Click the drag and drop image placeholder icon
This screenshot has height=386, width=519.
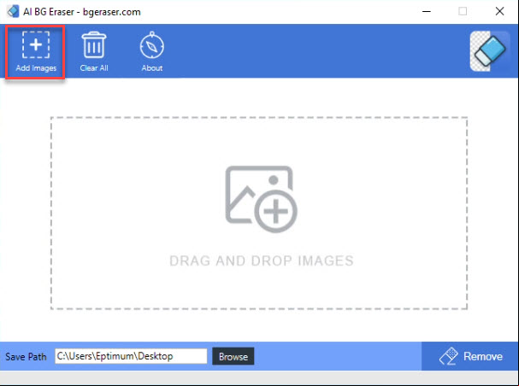(x=261, y=199)
